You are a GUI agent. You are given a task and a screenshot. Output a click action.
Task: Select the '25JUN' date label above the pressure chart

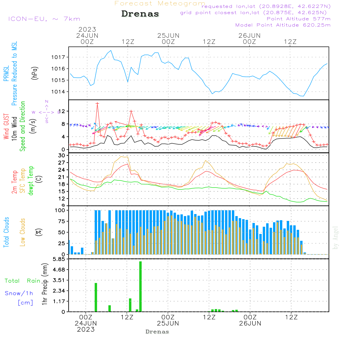pos(168,35)
